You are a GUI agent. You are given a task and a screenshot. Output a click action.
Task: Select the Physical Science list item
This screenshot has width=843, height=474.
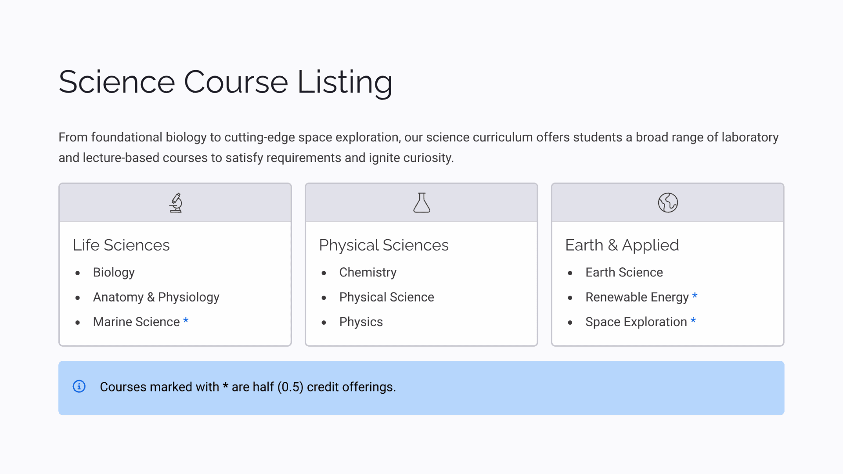(386, 297)
